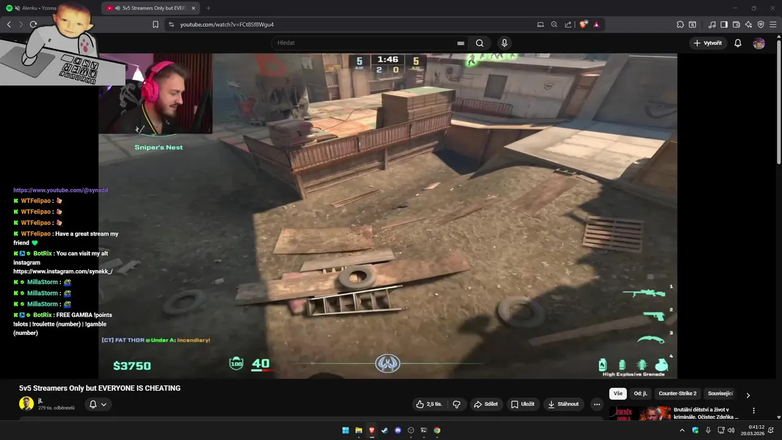The height and width of the screenshot is (440, 782).
Task: Open the Brave Wallet icon
Action: (x=736, y=24)
